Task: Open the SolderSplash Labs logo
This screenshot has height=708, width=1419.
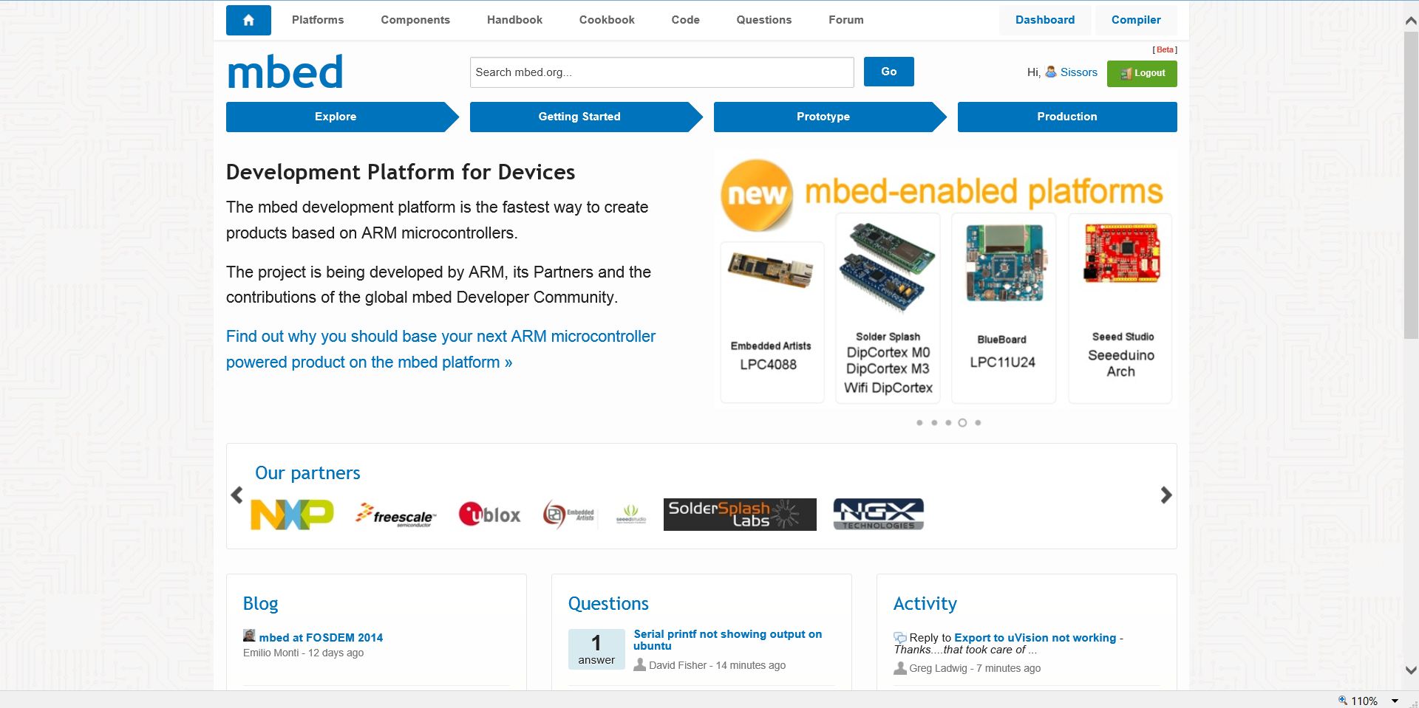Action: (x=739, y=515)
